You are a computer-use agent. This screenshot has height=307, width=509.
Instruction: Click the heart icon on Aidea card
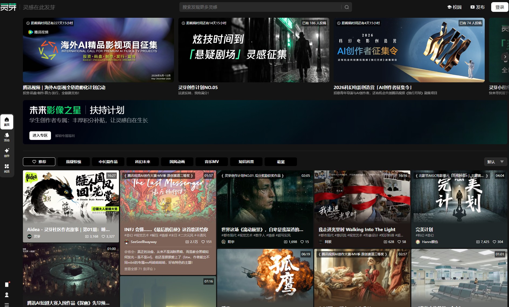click(103, 237)
